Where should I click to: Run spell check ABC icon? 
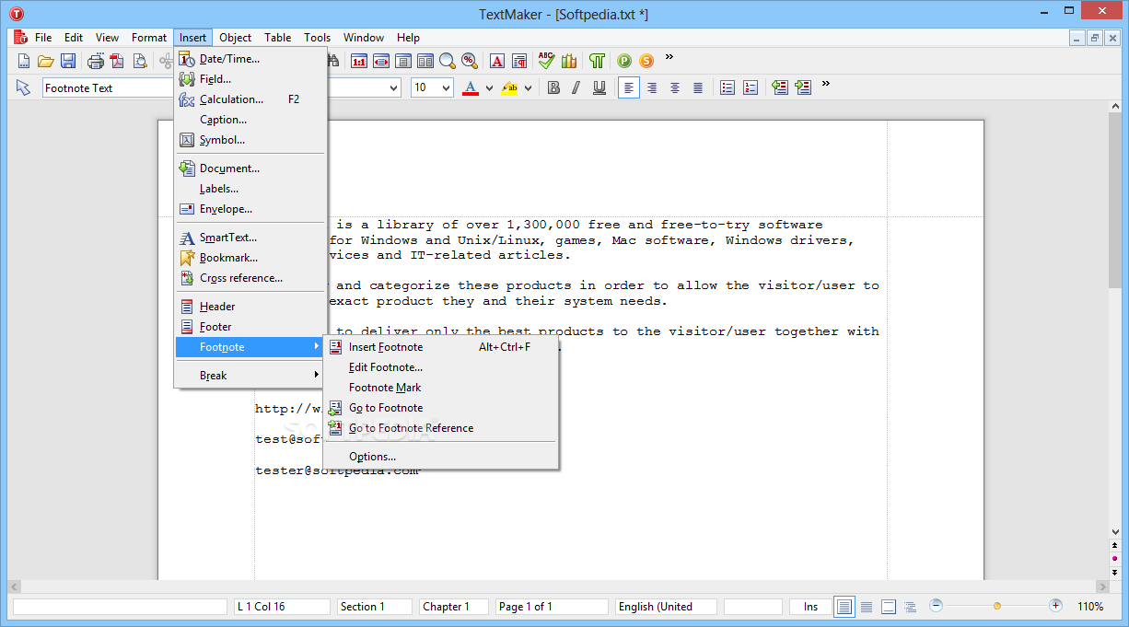(547, 62)
